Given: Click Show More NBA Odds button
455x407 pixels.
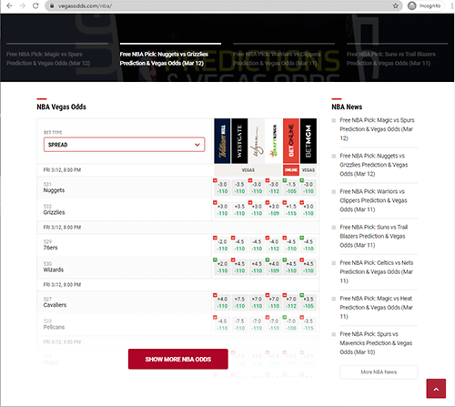Looking at the screenshot, I should point(178,359).
